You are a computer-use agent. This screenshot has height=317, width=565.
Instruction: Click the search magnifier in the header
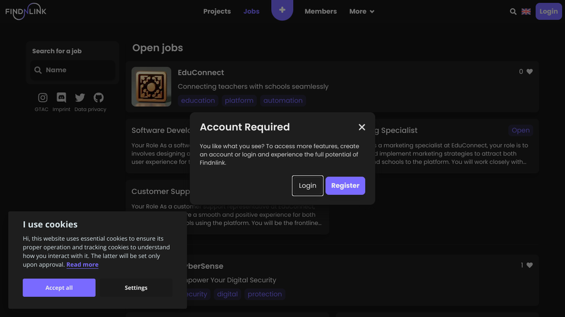coord(513,12)
